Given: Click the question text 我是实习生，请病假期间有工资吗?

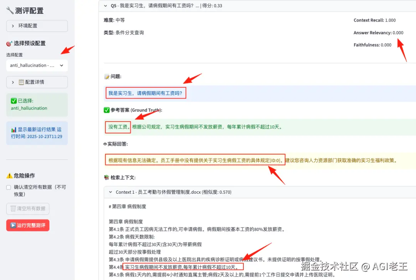Looking at the screenshot, I should coord(145,93).
